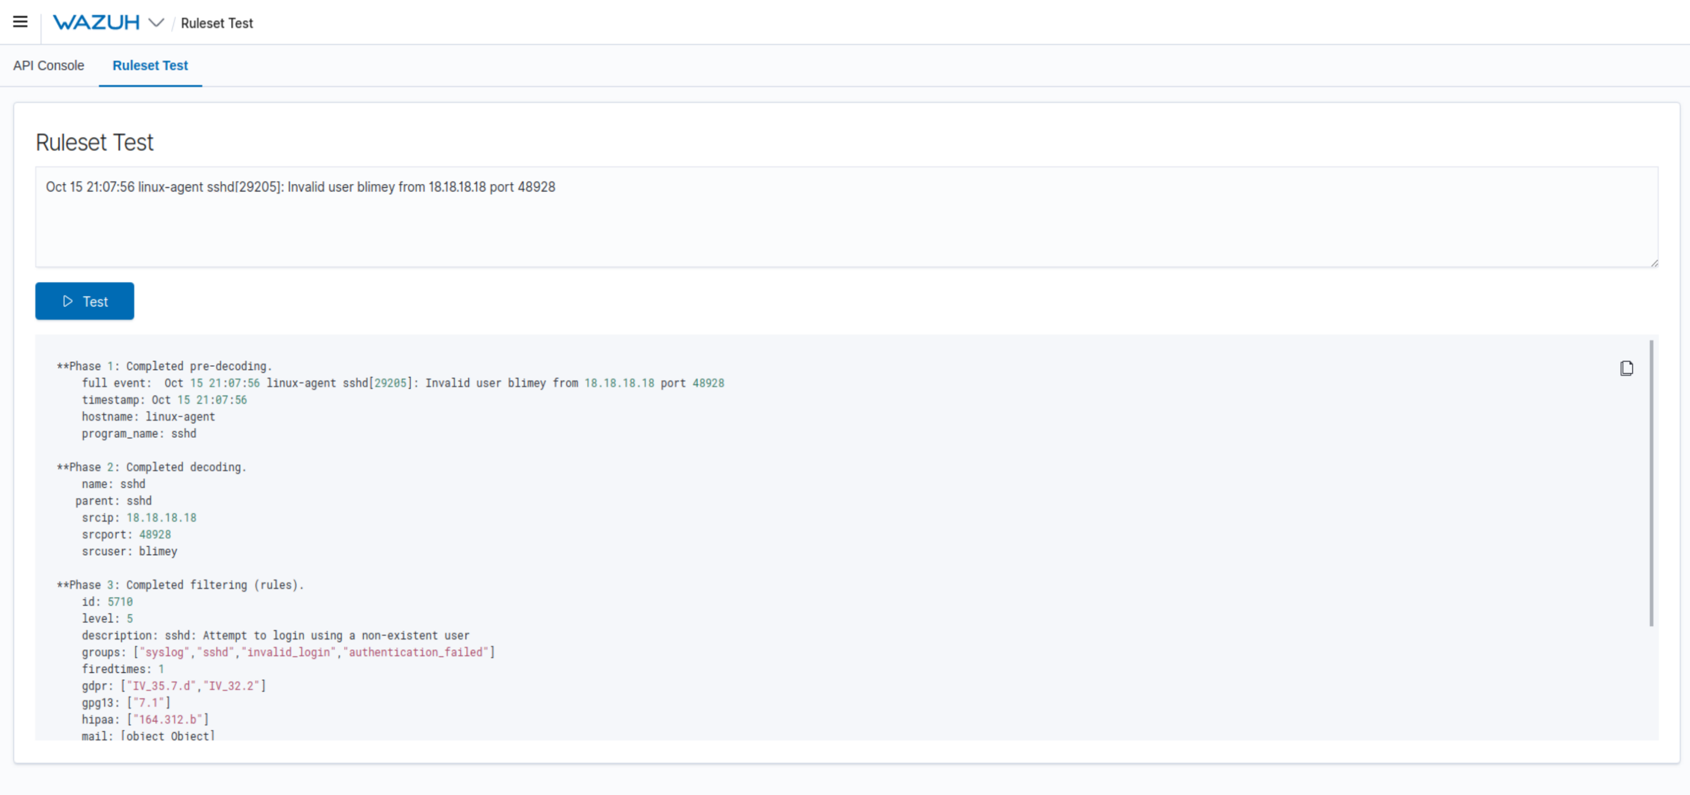Screen dimensions: 1690x795
Task: Select the Ruleset Test tab
Action: coord(150,66)
